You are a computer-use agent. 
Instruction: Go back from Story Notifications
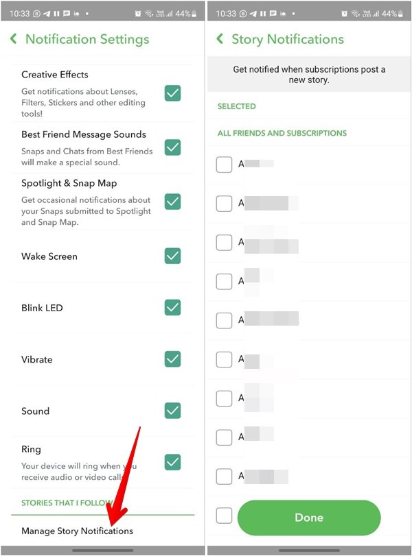(220, 40)
